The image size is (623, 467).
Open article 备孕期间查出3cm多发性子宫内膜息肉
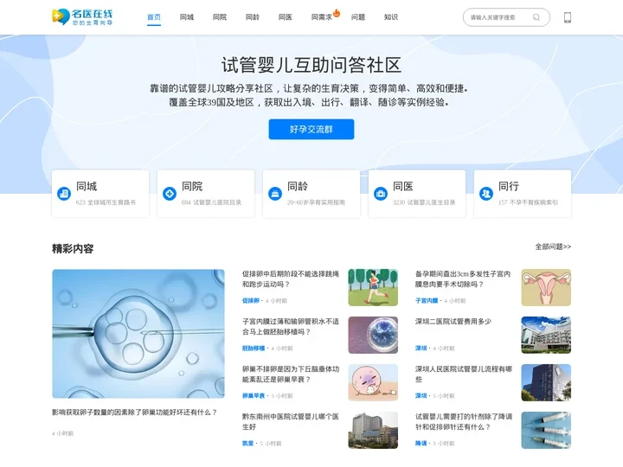point(463,278)
